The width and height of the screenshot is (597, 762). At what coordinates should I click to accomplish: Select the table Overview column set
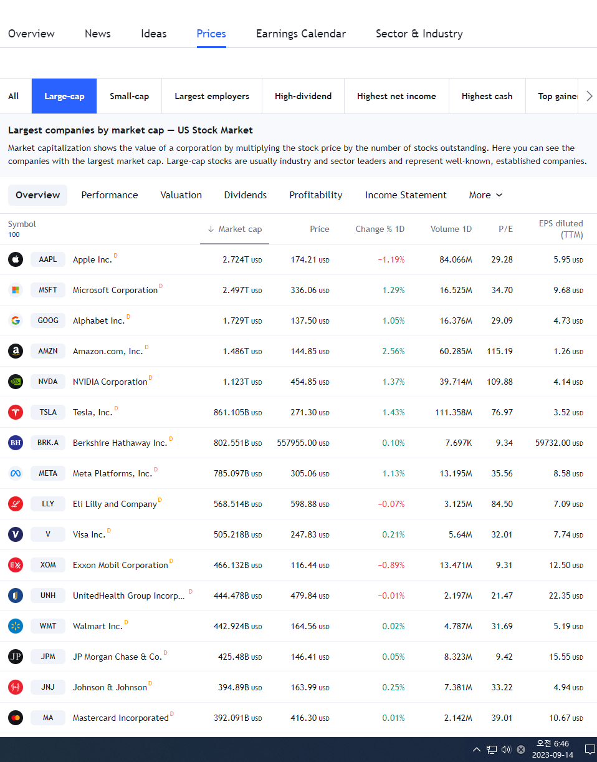click(x=37, y=195)
